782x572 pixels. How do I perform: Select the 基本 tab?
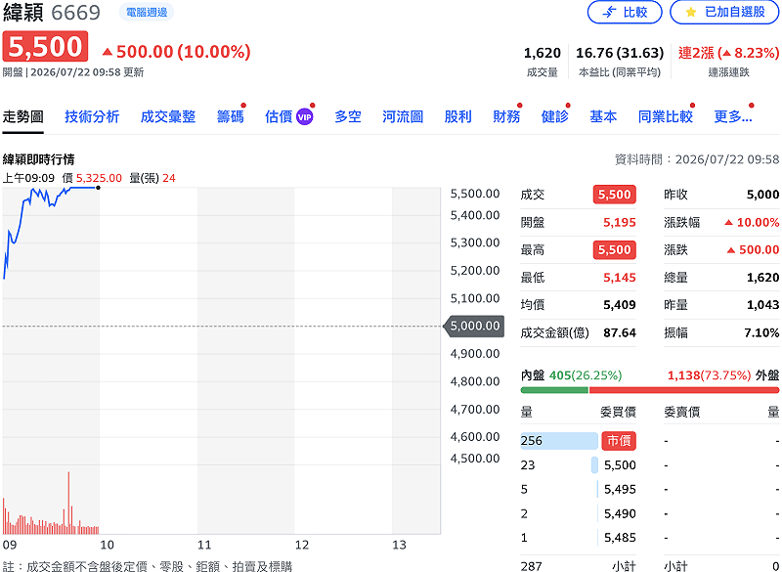(603, 116)
